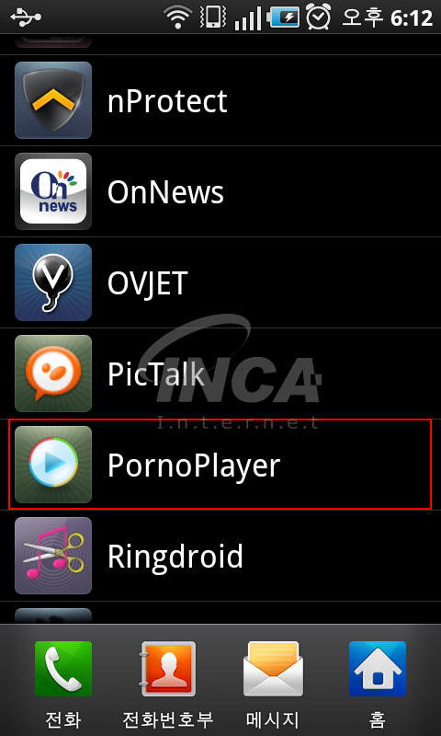Tap the battery charging indicator
The width and height of the screenshot is (441, 736).
[x=284, y=17]
